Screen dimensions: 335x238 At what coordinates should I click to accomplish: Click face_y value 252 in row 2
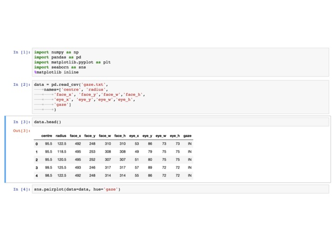[92, 159]
